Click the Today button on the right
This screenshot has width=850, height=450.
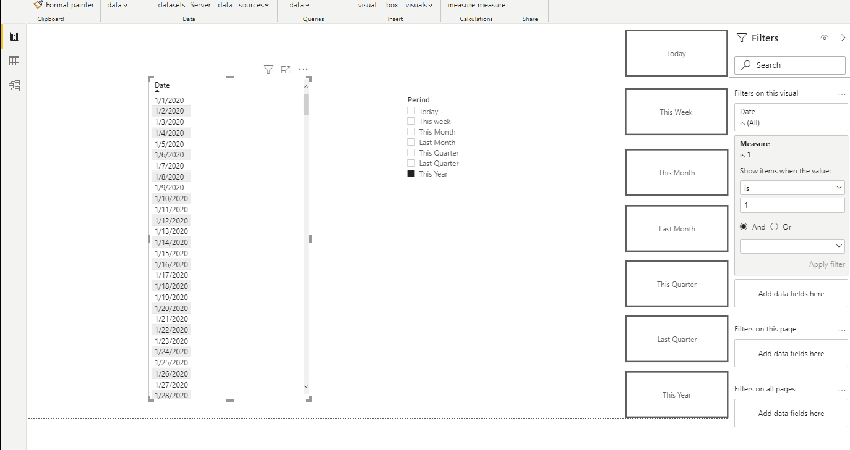676,54
